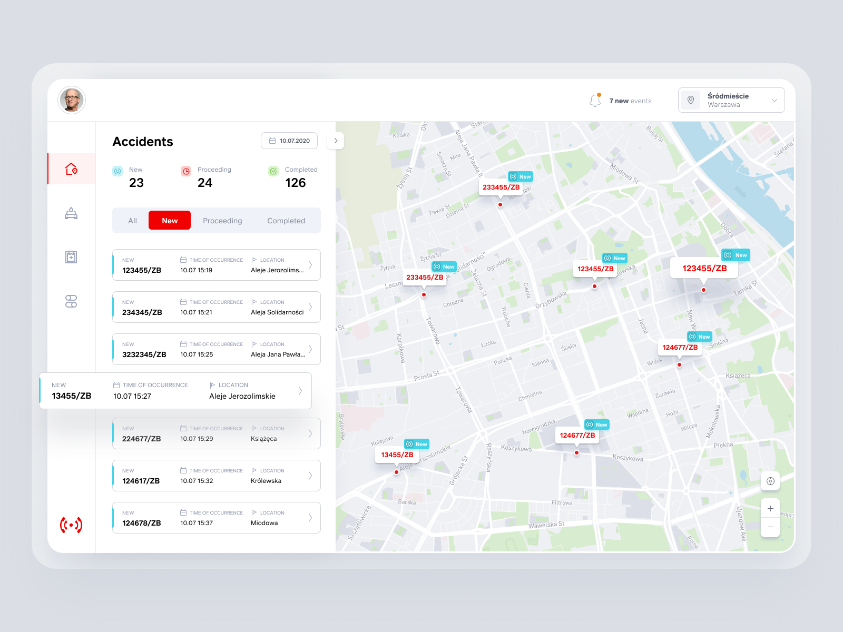Screen dimensions: 843x632
Task: Open the notifications bell icon
Action: [x=595, y=100]
